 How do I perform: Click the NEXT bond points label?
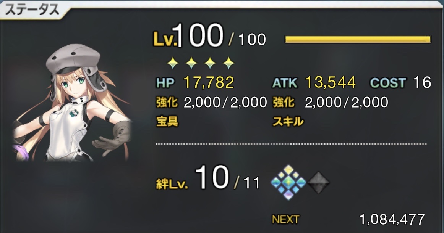[x=285, y=219]
